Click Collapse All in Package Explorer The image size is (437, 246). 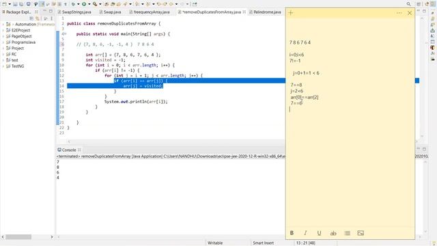[x=31, y=18]
